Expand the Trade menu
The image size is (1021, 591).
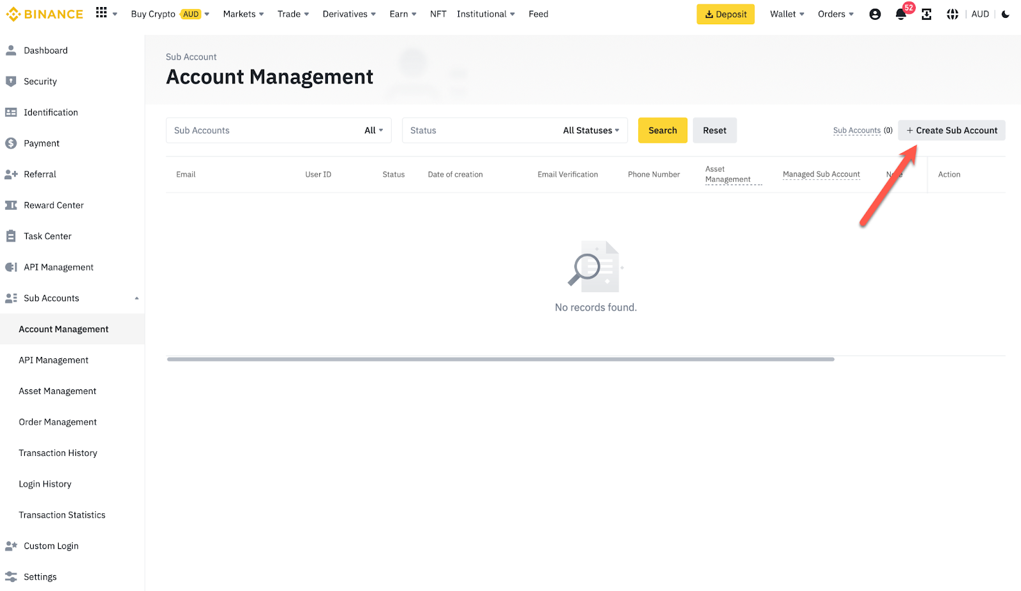click(x=293, y=14)
